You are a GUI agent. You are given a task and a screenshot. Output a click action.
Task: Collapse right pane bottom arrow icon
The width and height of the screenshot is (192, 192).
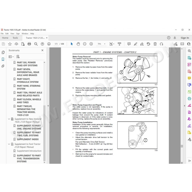190,161
